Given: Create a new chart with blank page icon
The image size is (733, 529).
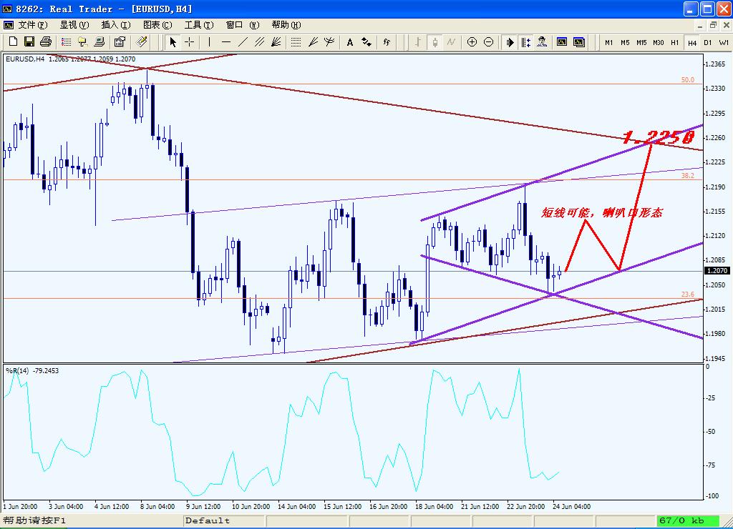Looking at the screenshot, I should (x=13, y=42).
